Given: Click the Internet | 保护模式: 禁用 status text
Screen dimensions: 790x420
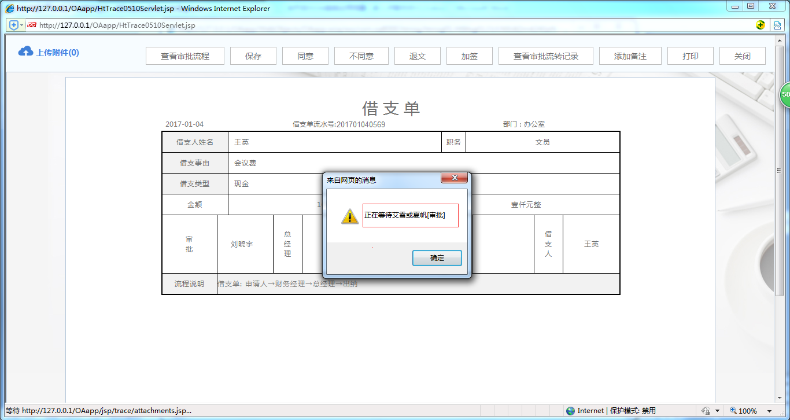Looking at the screenshot, I should 617,411.
